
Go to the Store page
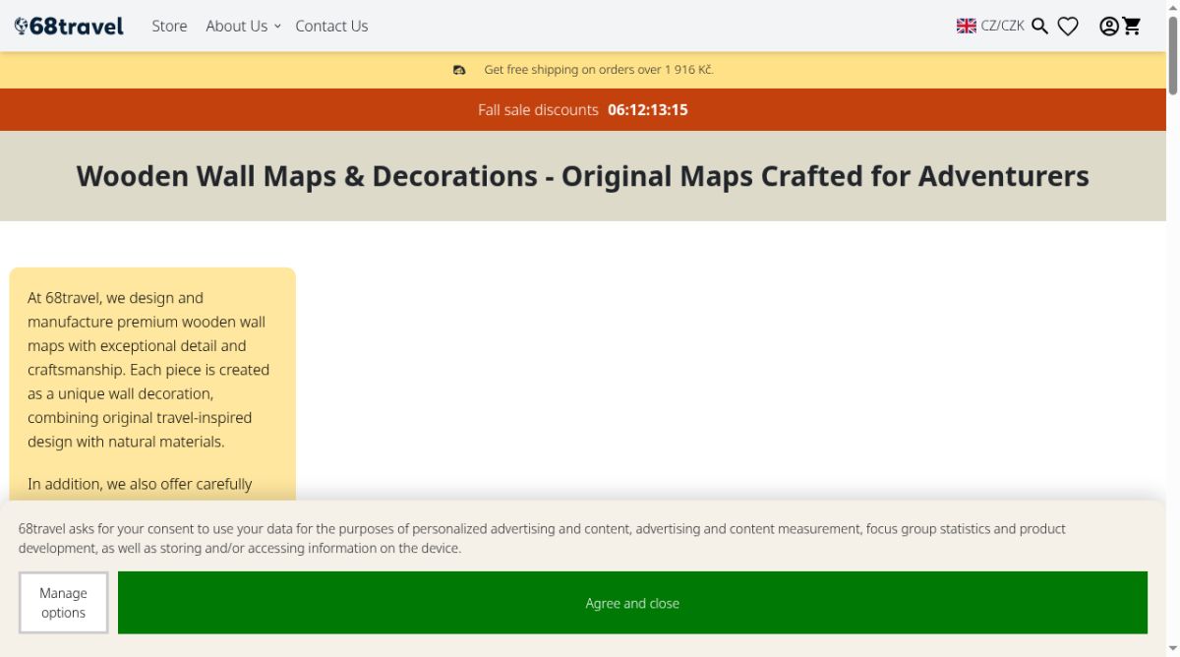(x=169, y=26)
